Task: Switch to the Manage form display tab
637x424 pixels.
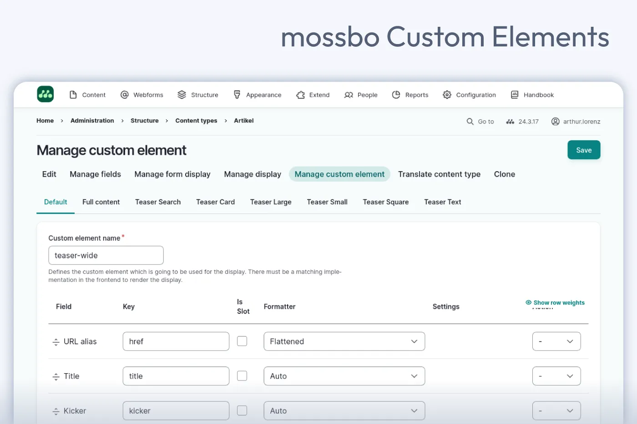Action: pos(172,174)
